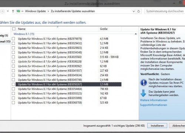
Task: Sort by Größe column header
Action: (x=104, y=29)
